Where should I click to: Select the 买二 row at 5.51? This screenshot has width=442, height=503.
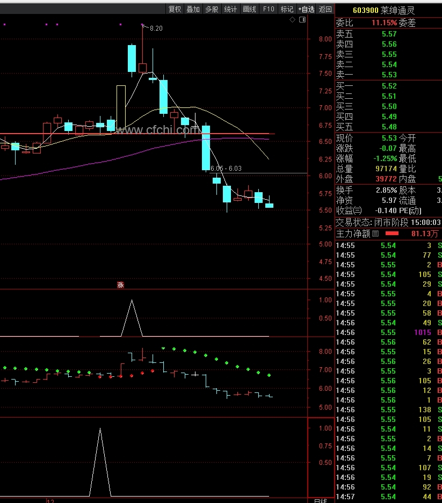pyautogui.click(x=388, y=96)
